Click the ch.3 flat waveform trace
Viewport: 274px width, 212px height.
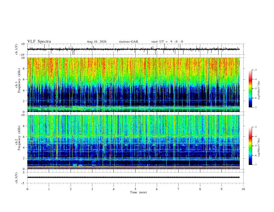click(133, 177)
